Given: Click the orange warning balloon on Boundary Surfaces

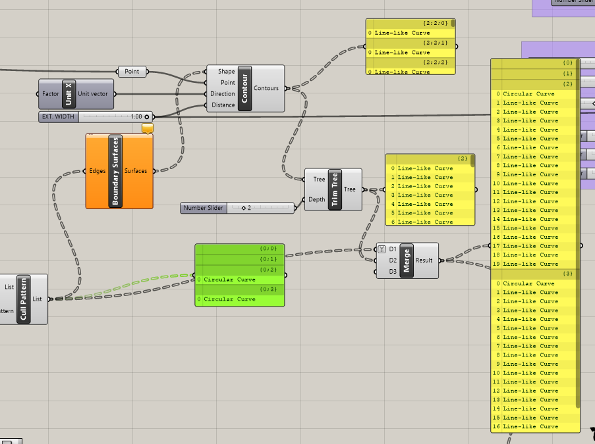Looking at the screenshot, I should point(148,128).
